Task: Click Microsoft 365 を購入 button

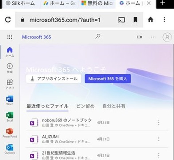Action: 108,79
